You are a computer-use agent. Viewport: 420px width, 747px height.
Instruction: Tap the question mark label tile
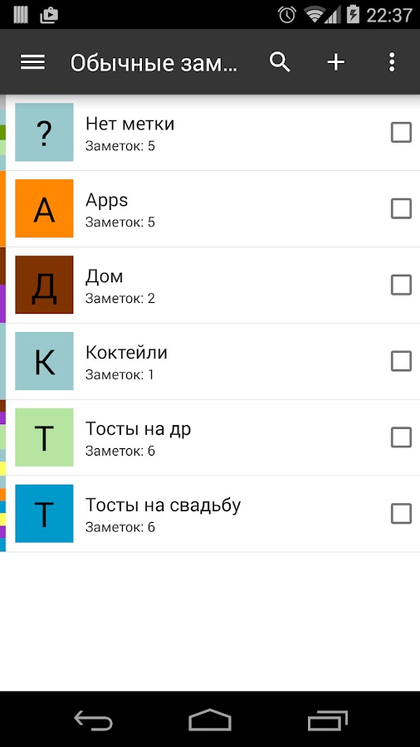[x=44, y=132]
